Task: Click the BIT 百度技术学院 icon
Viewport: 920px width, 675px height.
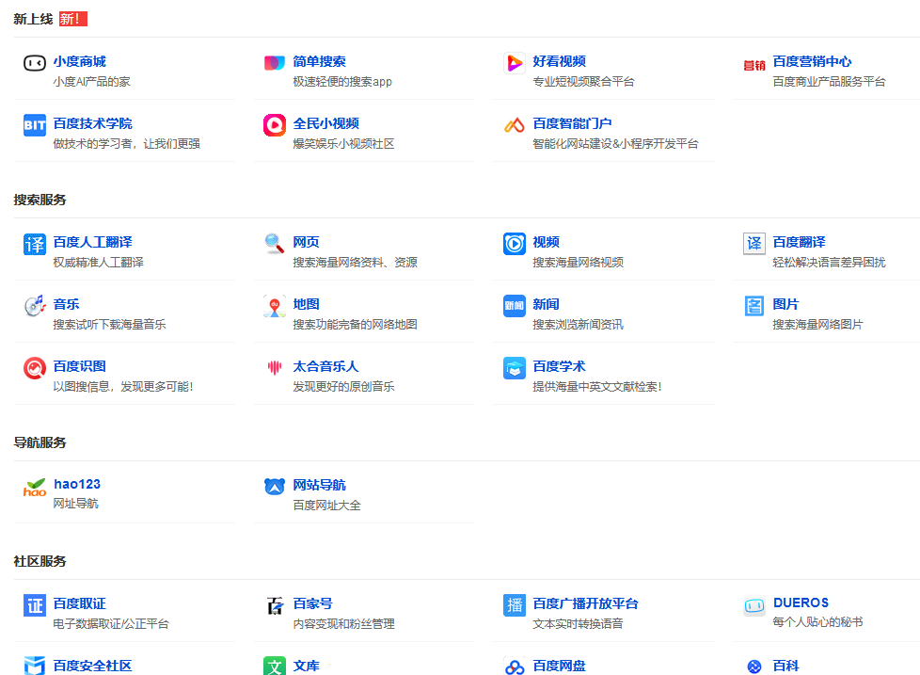Action: coord(35,125)
